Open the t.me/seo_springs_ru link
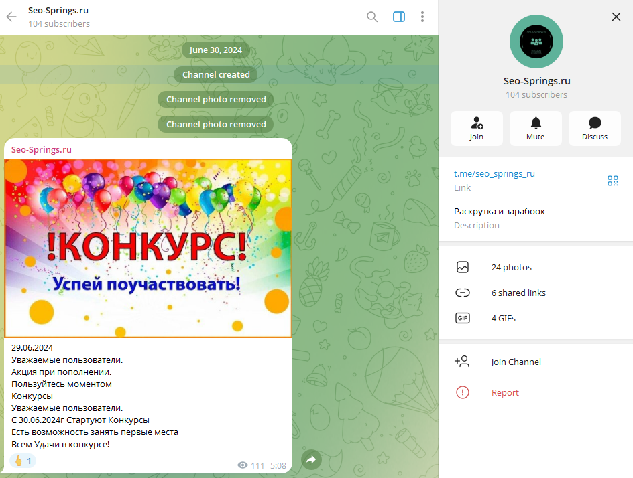 [494, 173]
